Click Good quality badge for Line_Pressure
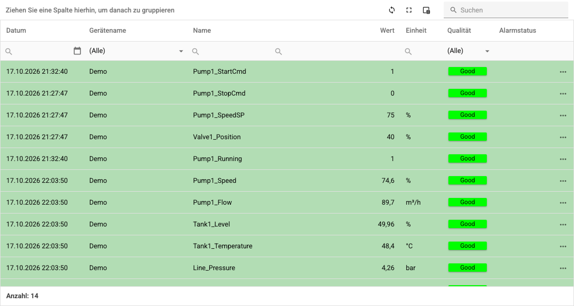Viewport: 574px width, 306px height. [x=468, y=268]
